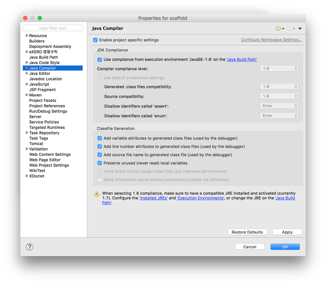Image resolution: width=326 pixels, height=285 pixels.
Task: Open Configure Workspace Settings link
Action: [x=272, y=40]
